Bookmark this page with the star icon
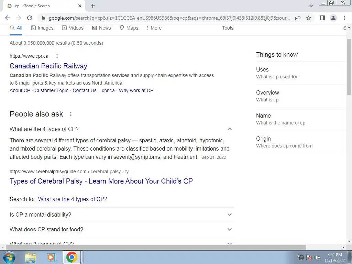352x264 pixels. [x=309, y=18]
